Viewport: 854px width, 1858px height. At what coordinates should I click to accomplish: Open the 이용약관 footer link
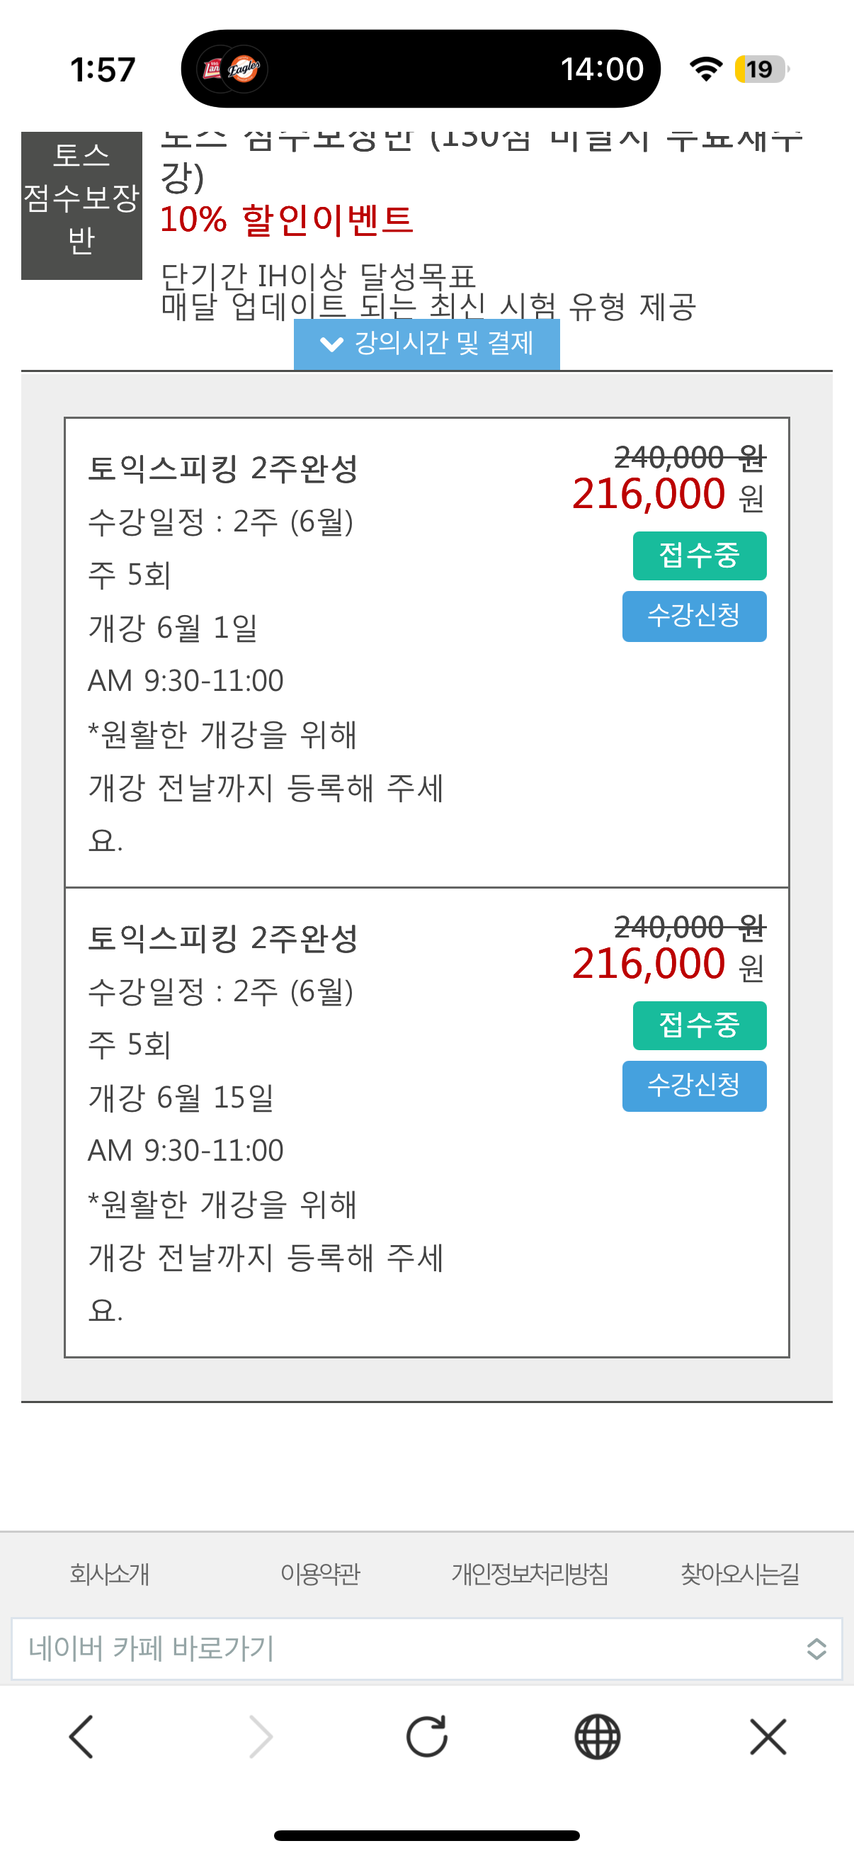[320, 1574]
